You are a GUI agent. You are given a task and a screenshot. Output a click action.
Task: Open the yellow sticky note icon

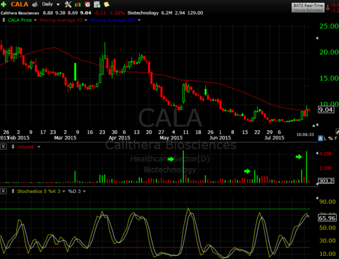pos(106,4)
